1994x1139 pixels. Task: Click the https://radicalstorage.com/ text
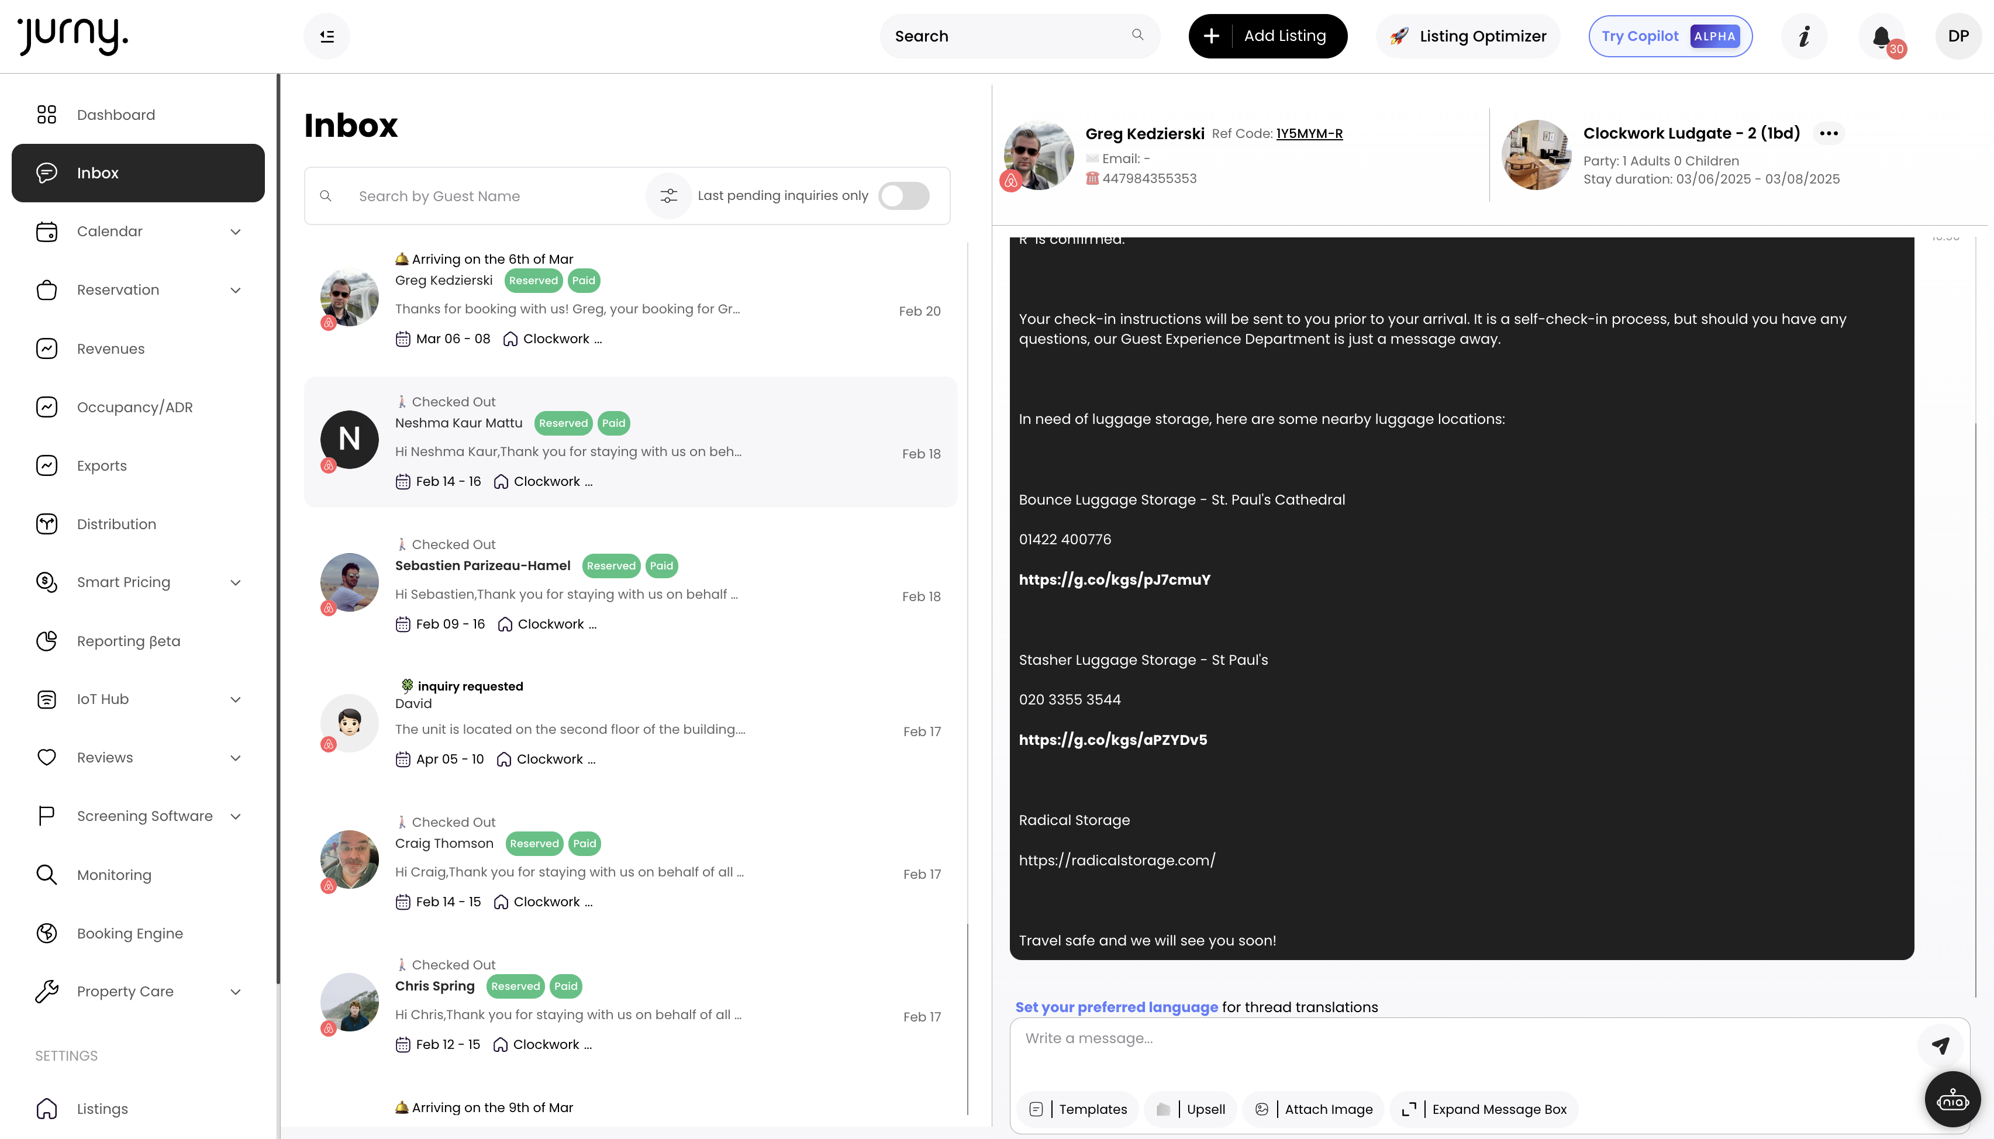click(x=1116, y=861)
